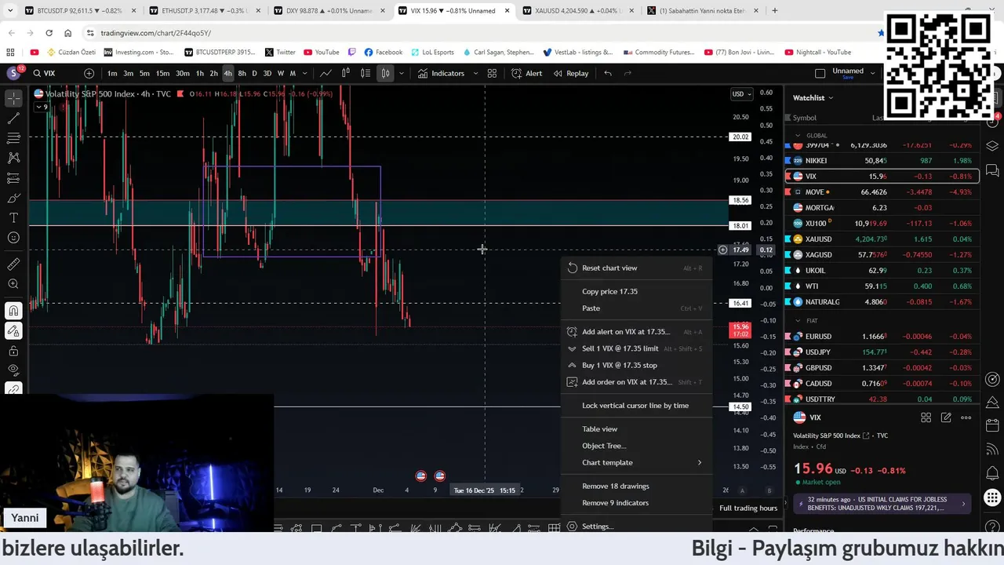Click the compare or add symbol plus icon
The height and width of the screenshot is (565, 1004).
(x=89, y=73)
